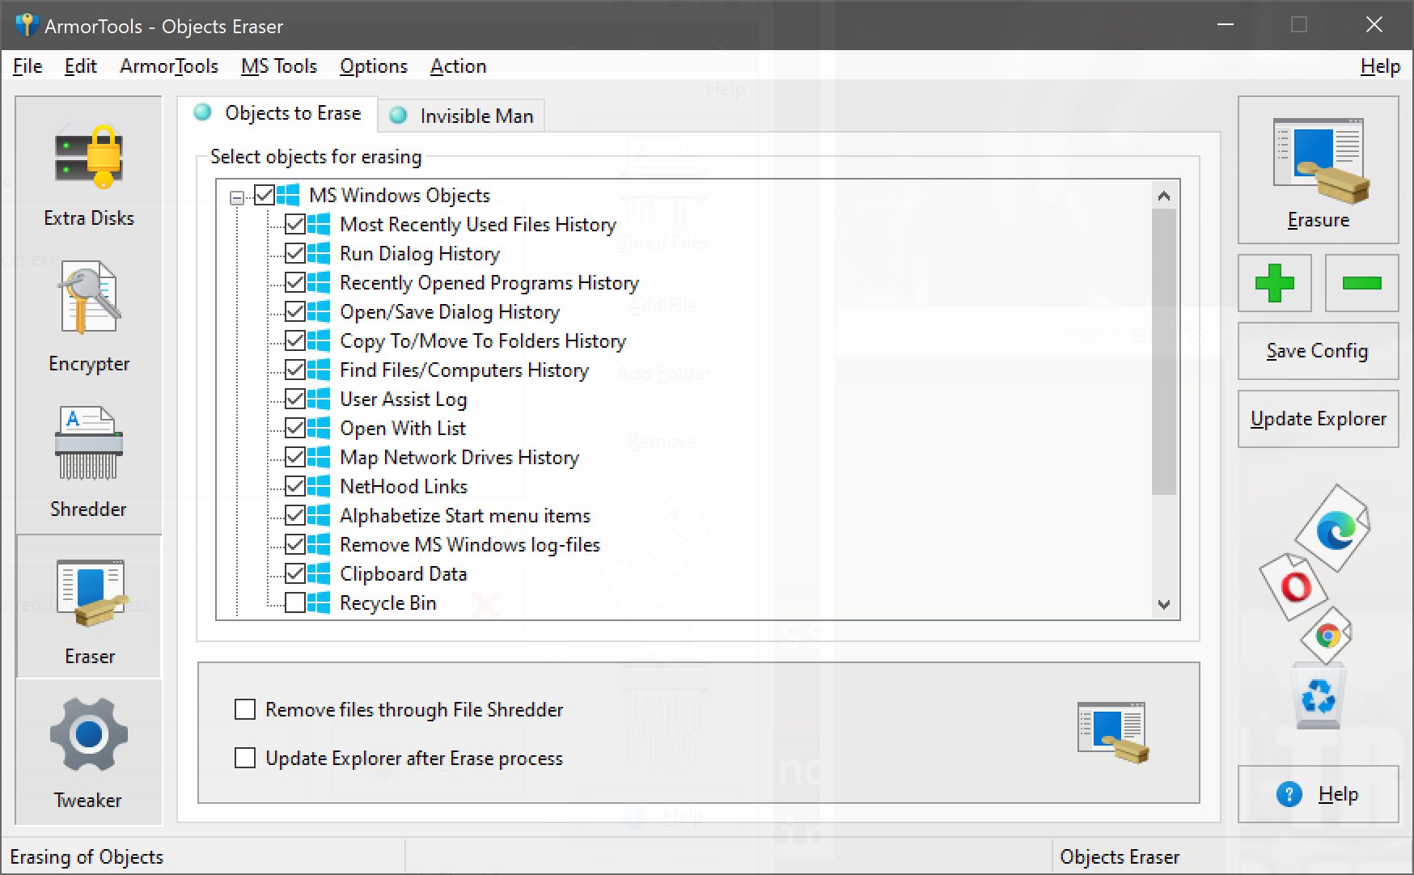Open the File menu

point(28,66)
